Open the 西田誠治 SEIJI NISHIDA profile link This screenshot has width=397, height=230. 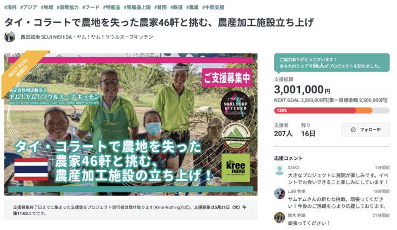click(46, 37)
